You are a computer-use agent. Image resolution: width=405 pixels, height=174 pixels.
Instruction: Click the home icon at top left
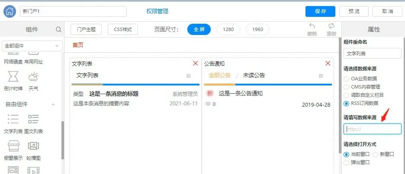tap(10, 11)
